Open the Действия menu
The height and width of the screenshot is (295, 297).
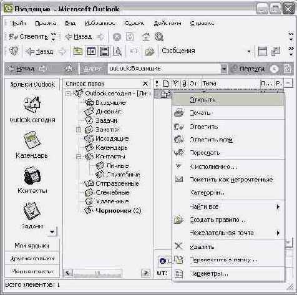[167, 23]
